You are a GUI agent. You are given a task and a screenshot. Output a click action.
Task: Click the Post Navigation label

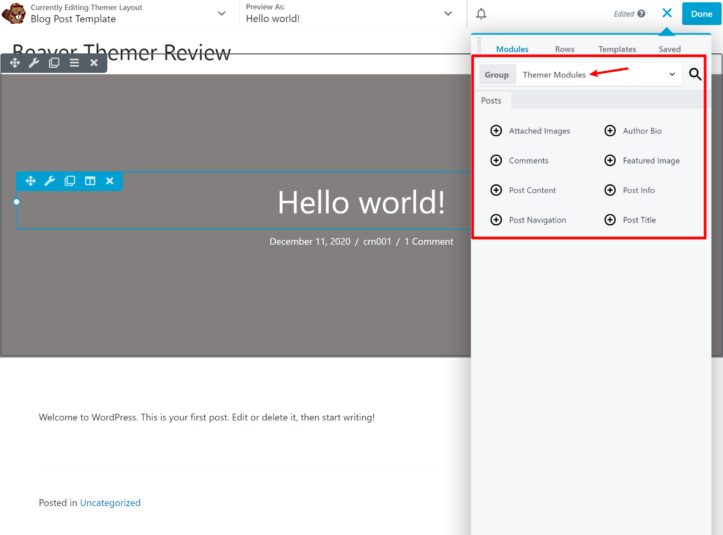(537, 220)
